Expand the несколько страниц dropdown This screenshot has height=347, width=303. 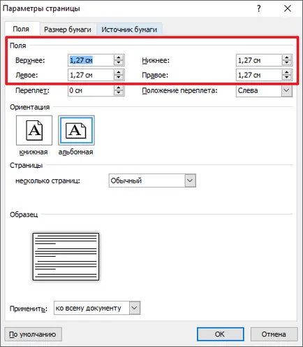[x=190, y=180]
